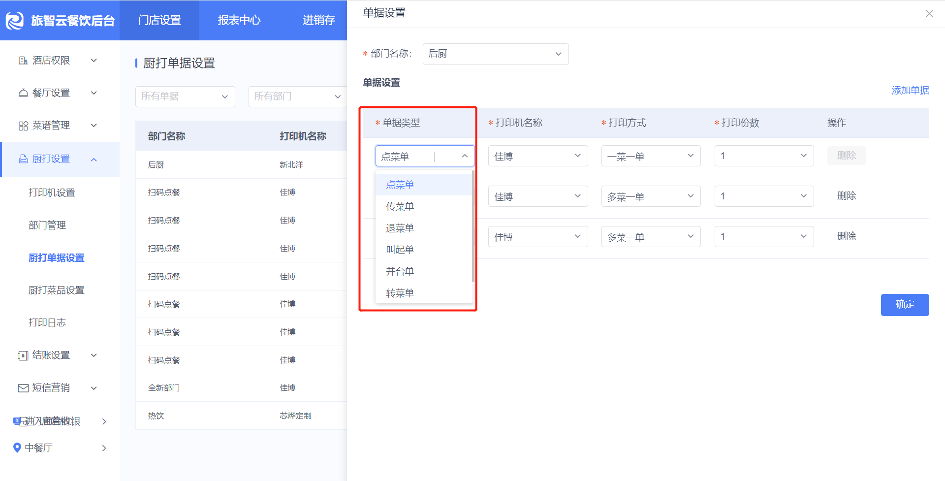Open the 所有部门 filter dropdown

coord(298,96)
